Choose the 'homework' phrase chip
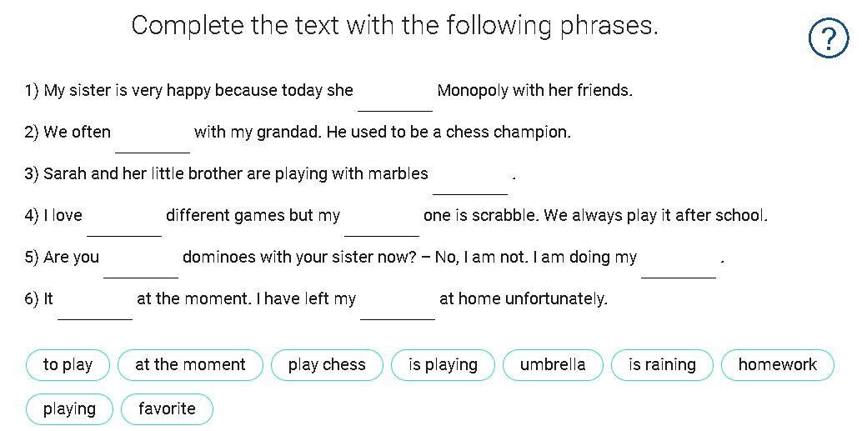The width and height of the screenshot is (862, 431). (x=777, y=365)
